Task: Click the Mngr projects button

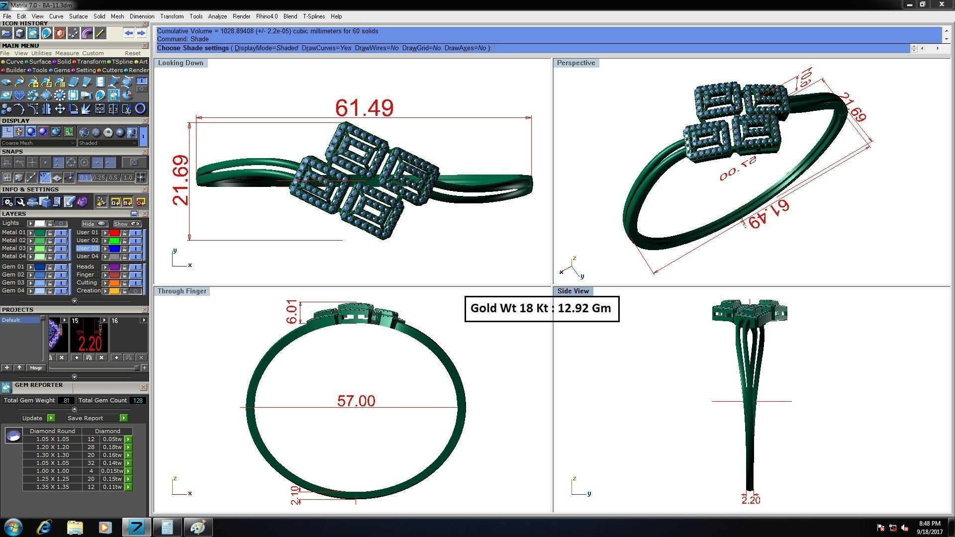Action: tap(36, 368)
